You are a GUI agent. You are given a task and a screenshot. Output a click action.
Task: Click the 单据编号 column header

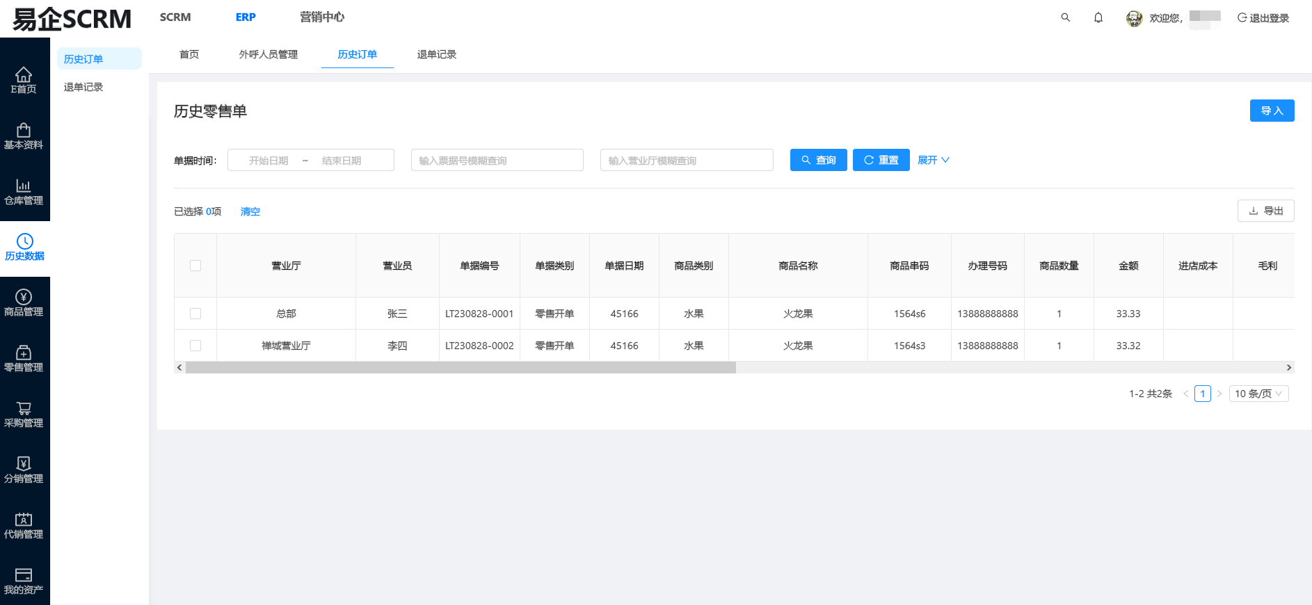coord(479,266)
